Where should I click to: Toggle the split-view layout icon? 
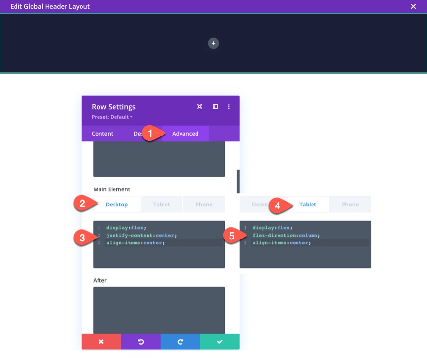tap(215, 106)
